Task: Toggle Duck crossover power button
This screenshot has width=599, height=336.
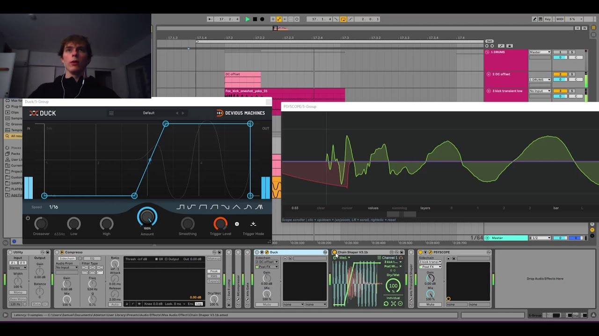Action: 28,218
